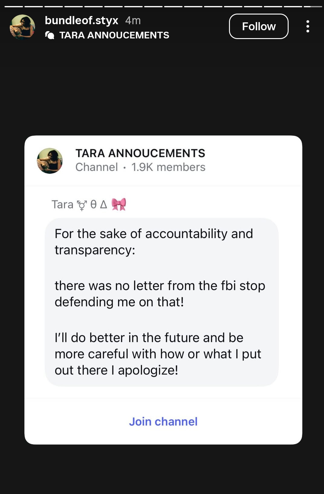
Task: Open the avatar on the channel card
Action: coord(50,161)
